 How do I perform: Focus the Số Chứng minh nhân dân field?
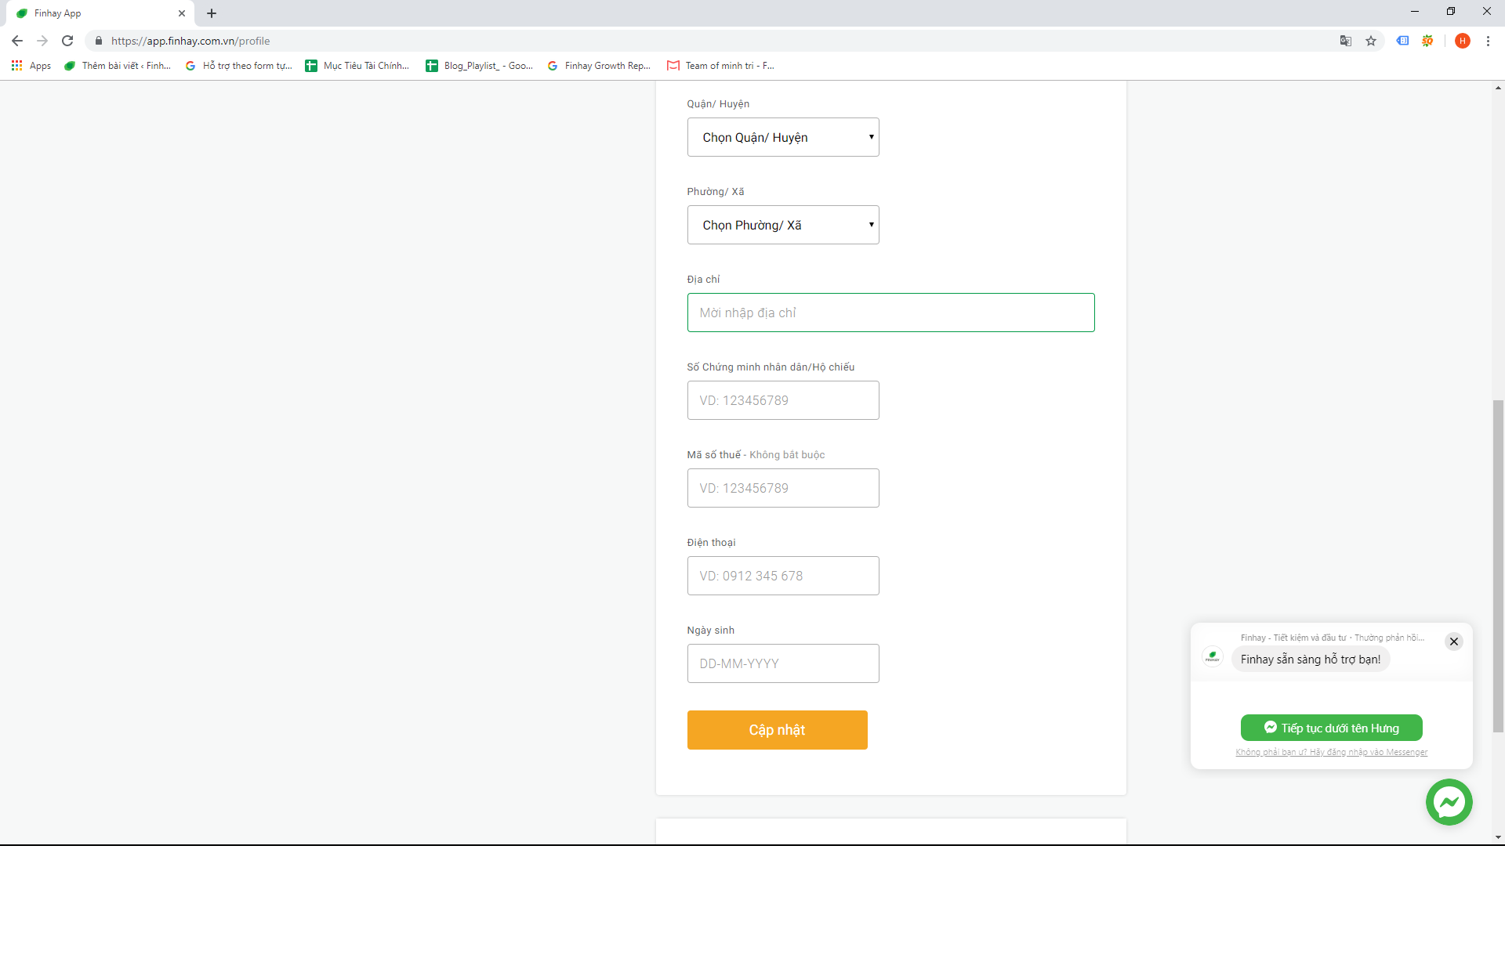click(x=783, y=400)
